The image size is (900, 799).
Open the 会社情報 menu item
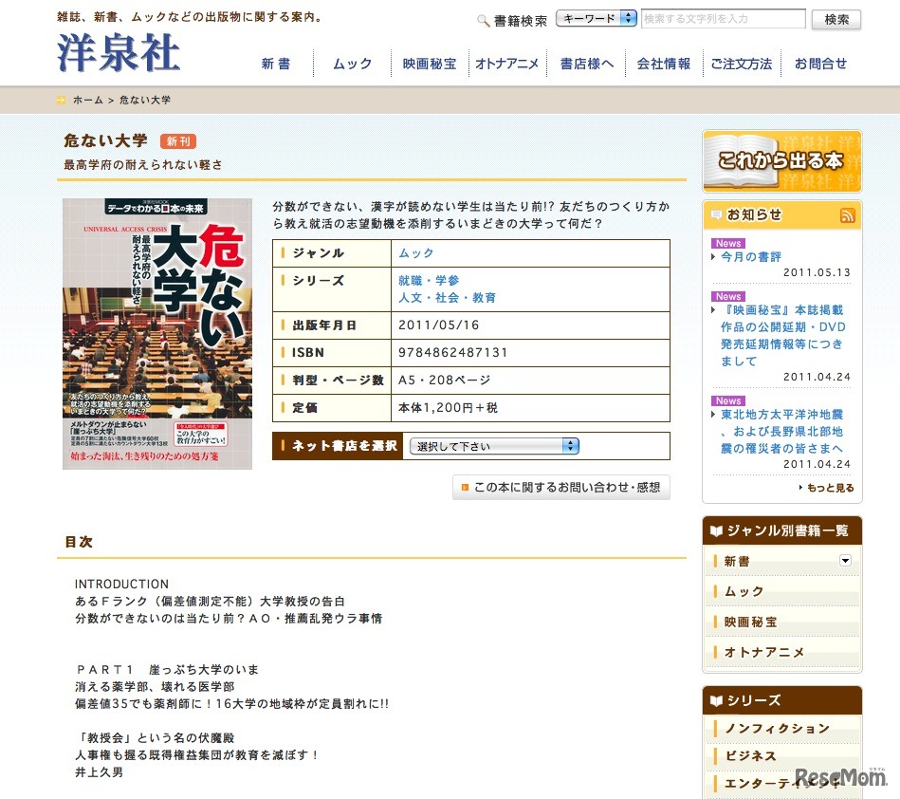point(661,63)
